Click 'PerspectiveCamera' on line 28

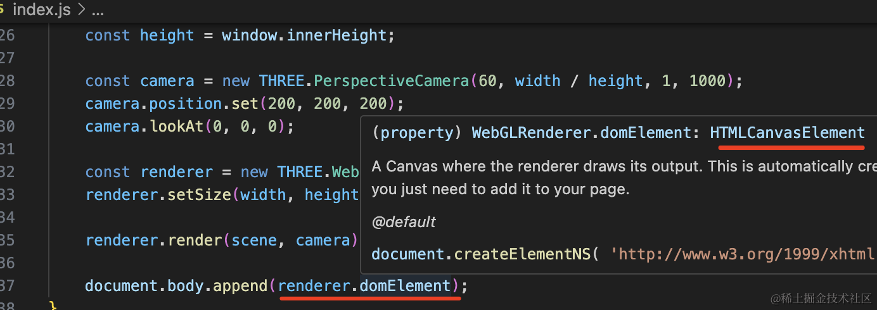pos(391,81)
